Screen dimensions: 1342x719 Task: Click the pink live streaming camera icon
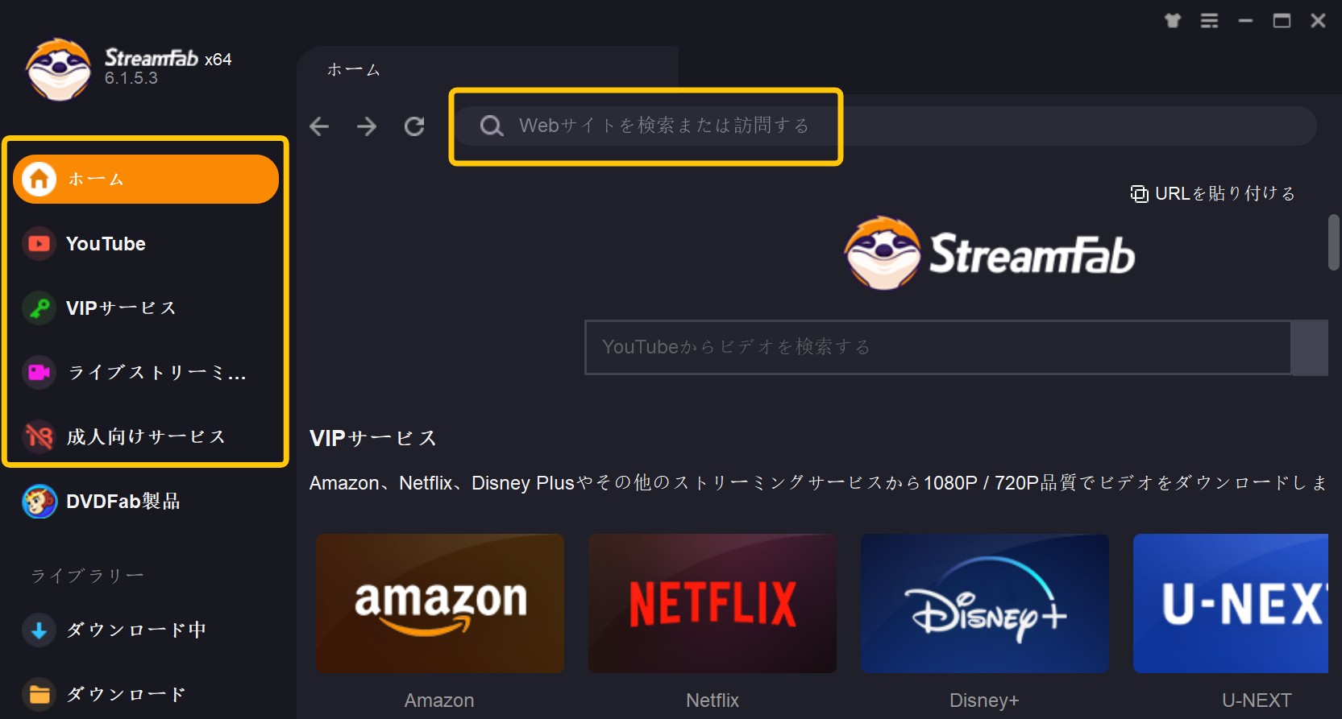point(39,372)
